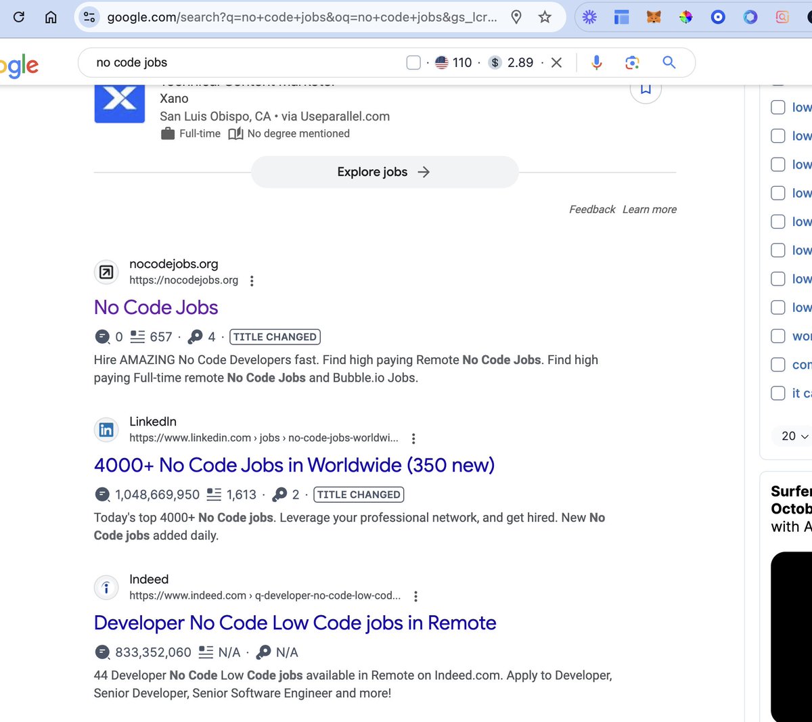Check the box next to 'con' keyword

point(778,364)
